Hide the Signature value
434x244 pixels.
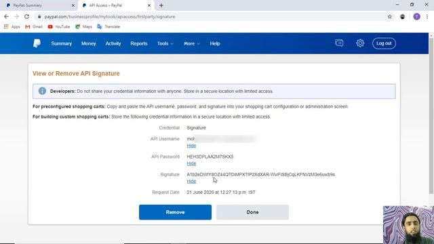click(191, 181)
